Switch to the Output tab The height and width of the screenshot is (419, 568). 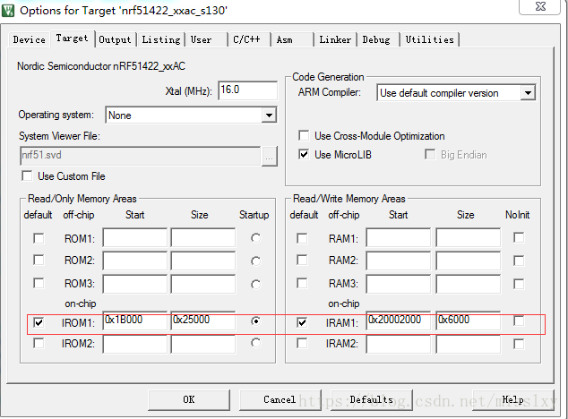click(x=115, y=39)
